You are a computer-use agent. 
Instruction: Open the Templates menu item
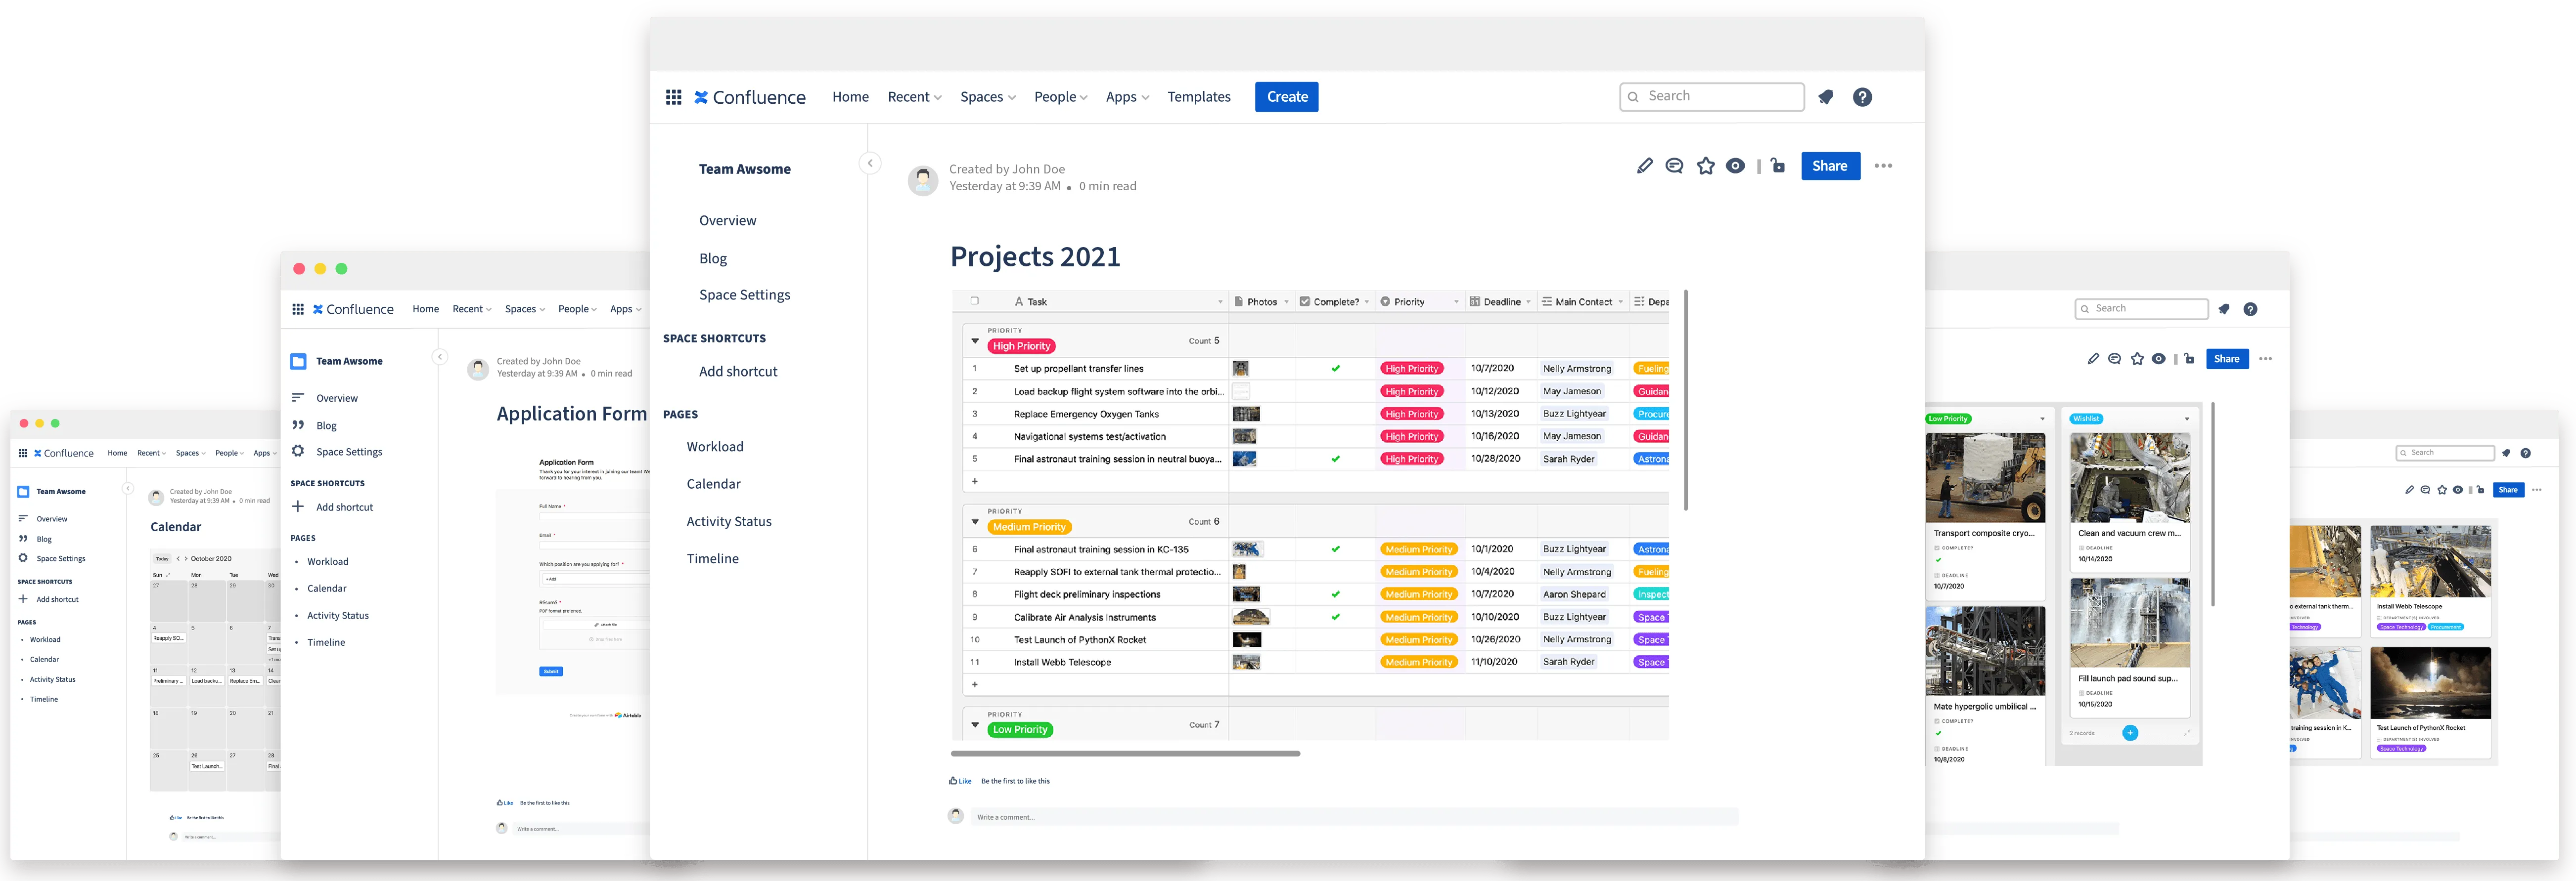point(1198,97)
